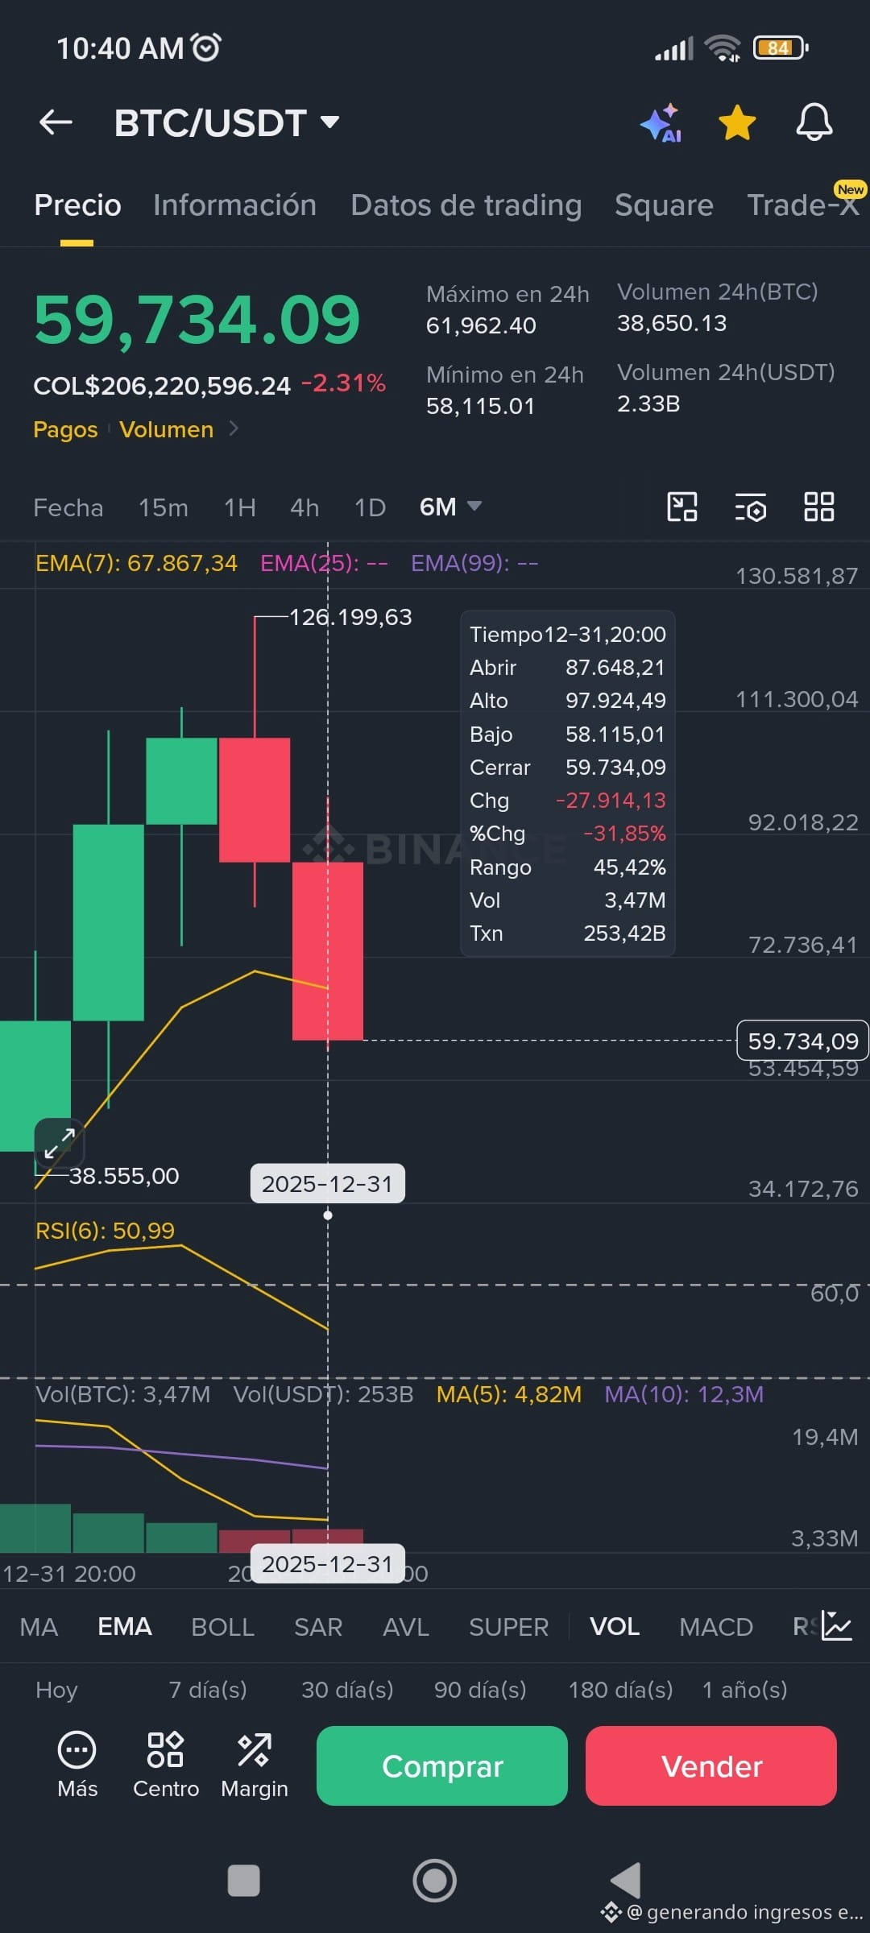
Task: Open the indicator settings chart icon
Action: click(x=836, y=1626)
